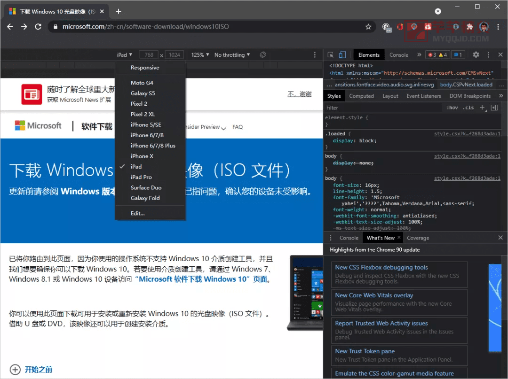Viewport: 508px width, 379px height.
Task: Choose Edit... in device dropdown
Action: (x=137, y=213)
